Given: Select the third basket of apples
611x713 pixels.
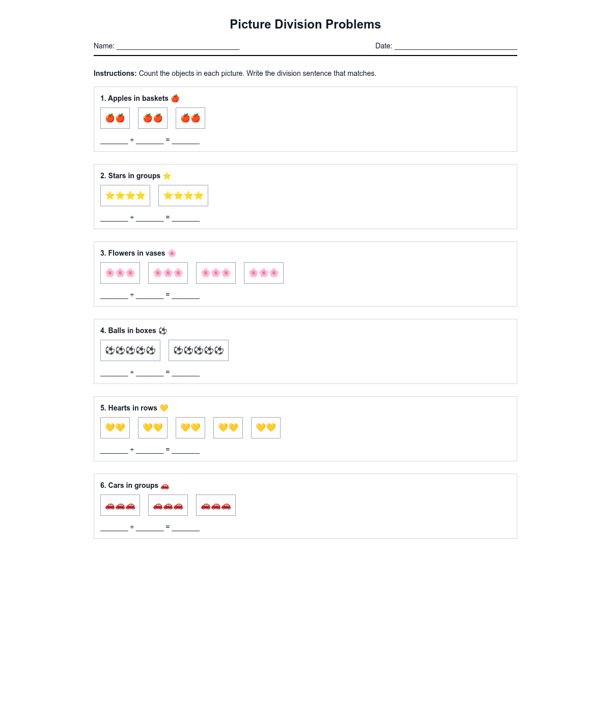Looking at the screenshot, I should [190, 118].
